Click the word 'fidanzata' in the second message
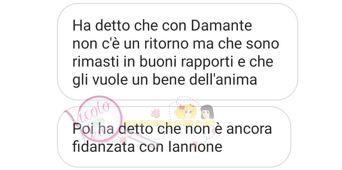The height and width of the screenshot is (170, 342). (104, 147)
